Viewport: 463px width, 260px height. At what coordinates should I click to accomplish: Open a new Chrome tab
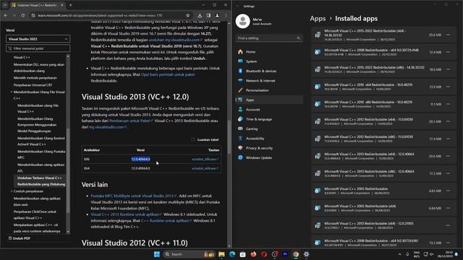(70, 5)
